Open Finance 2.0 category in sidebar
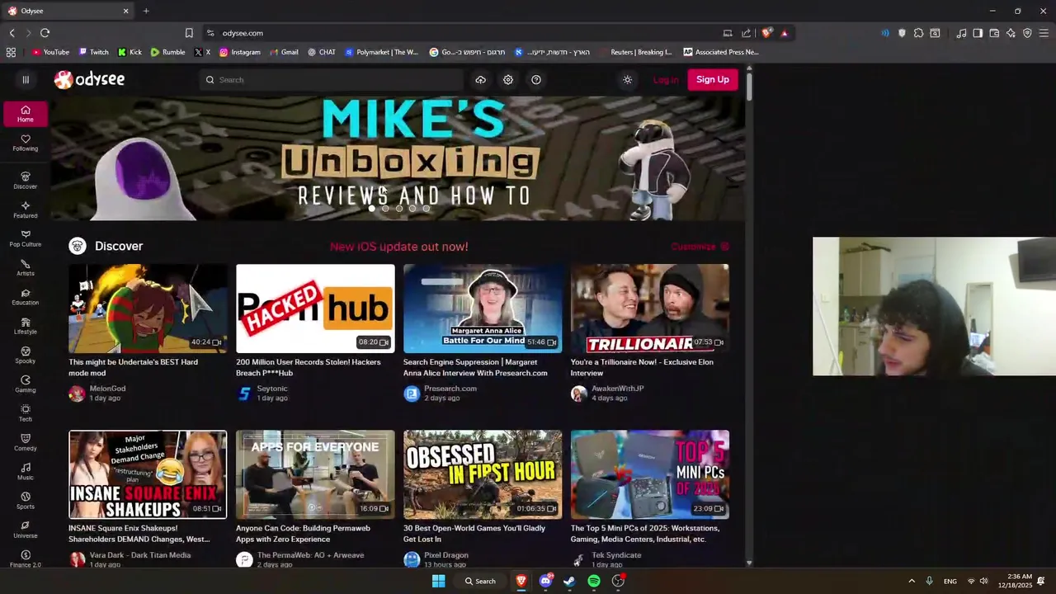 26,559
